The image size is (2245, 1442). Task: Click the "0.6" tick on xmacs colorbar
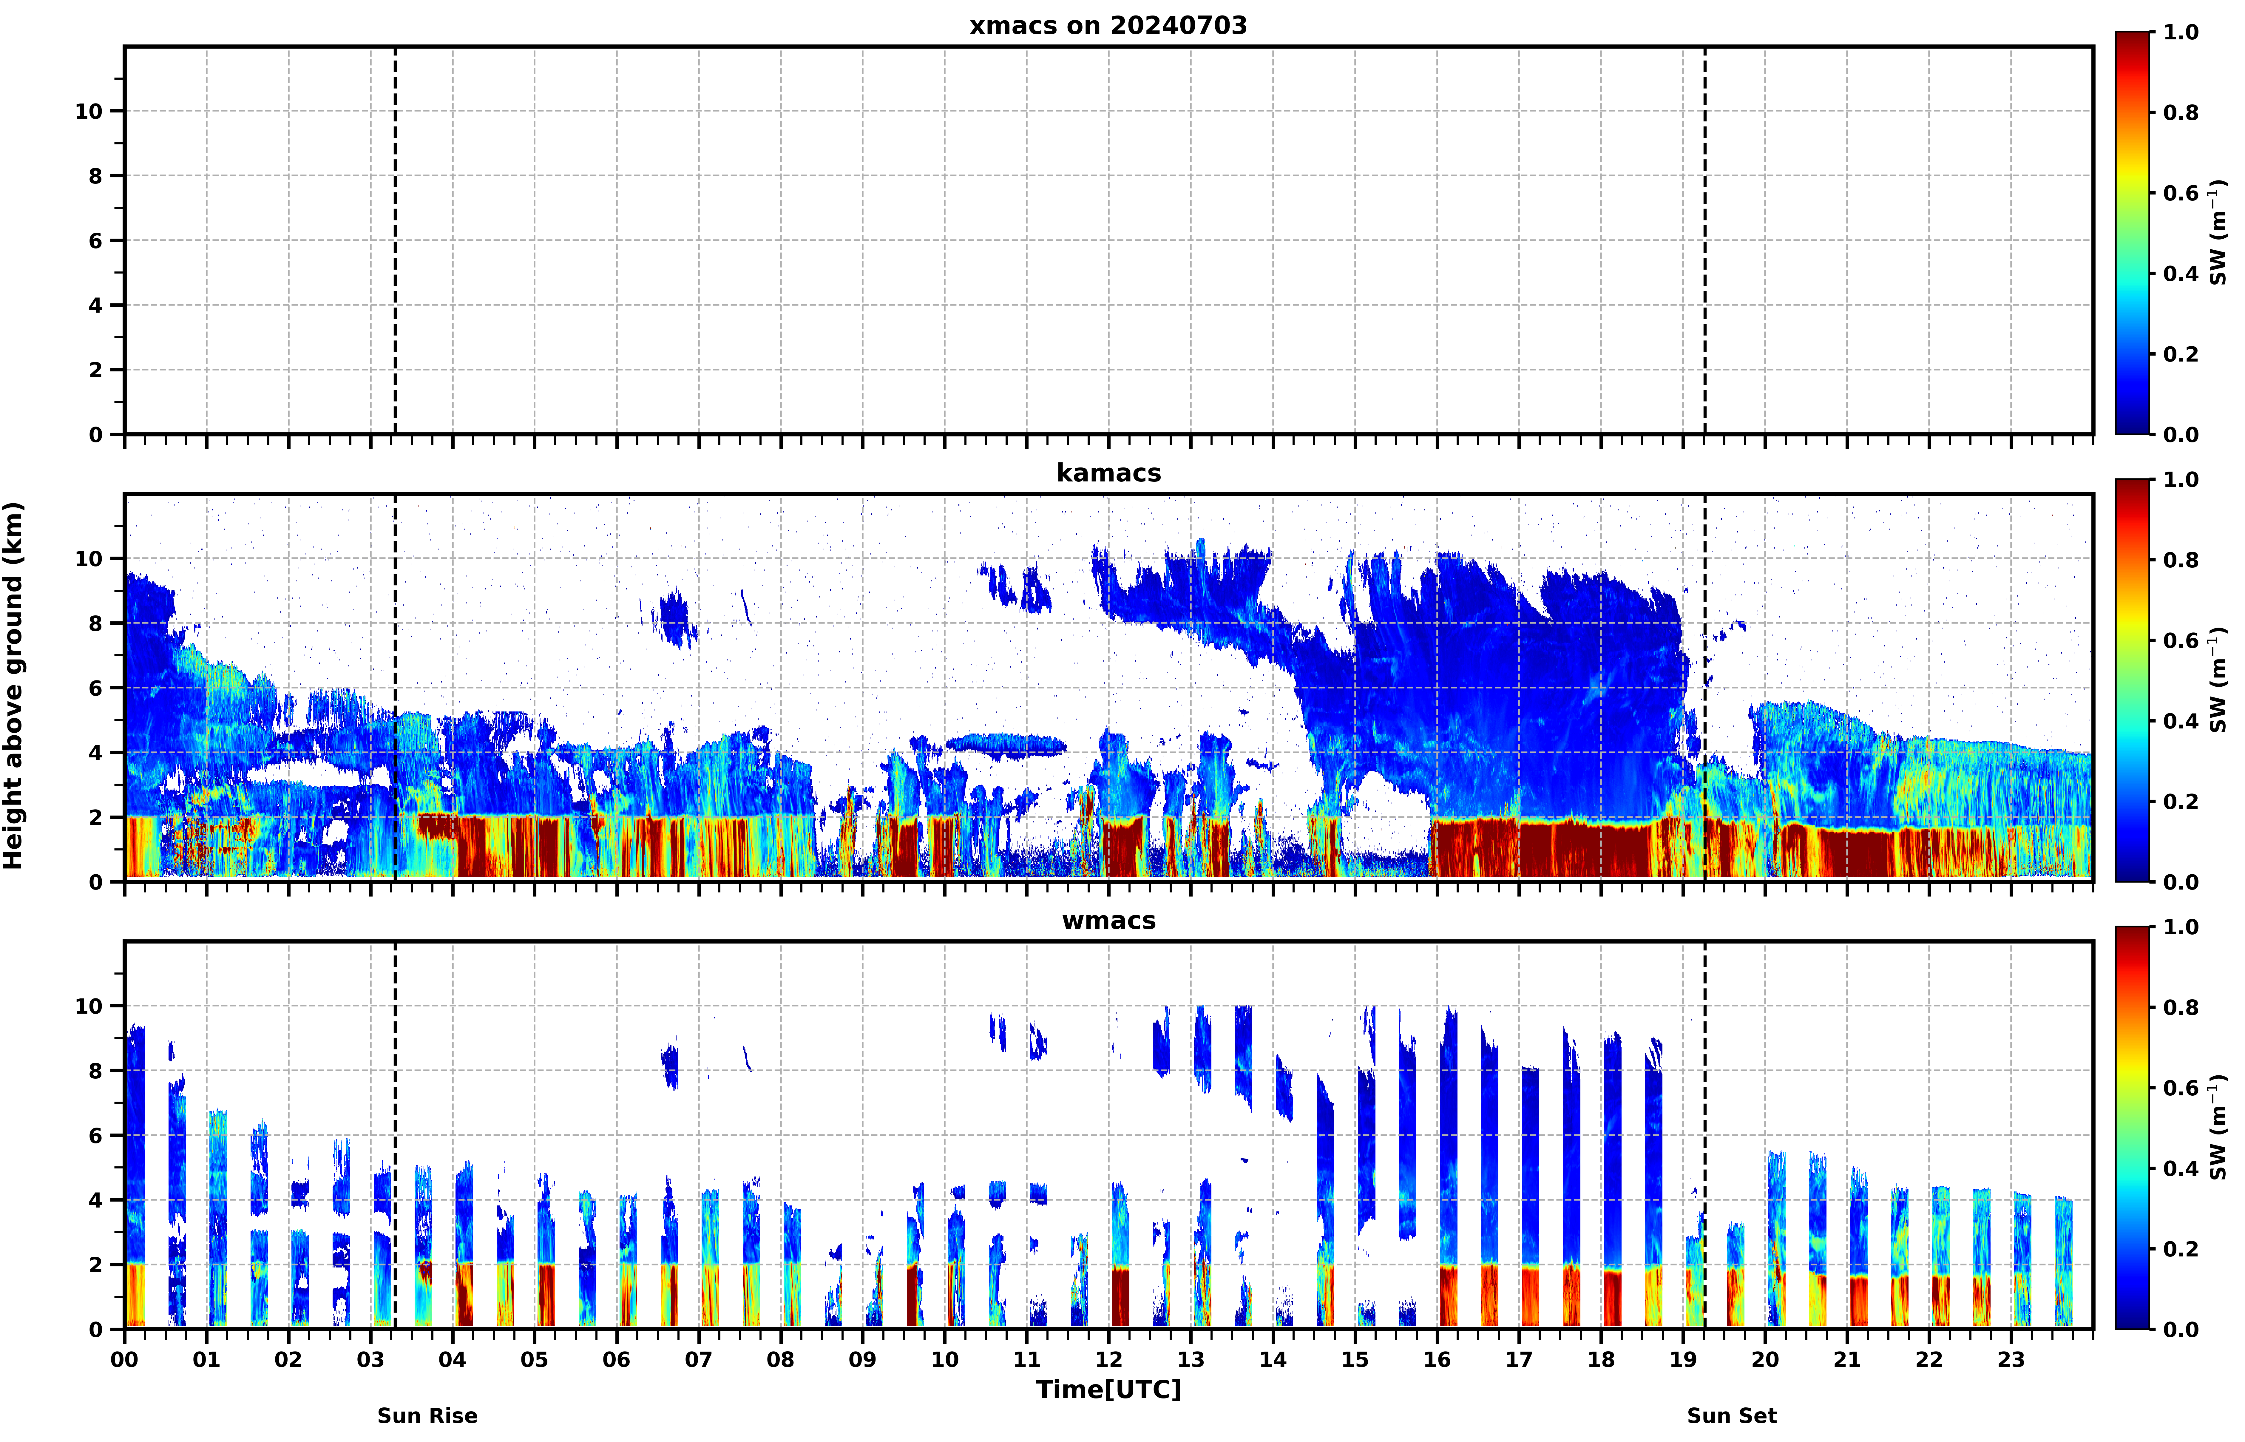[2181, 193]
